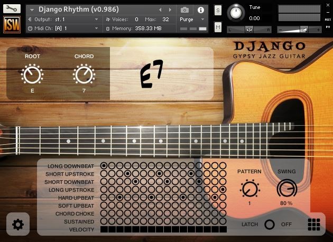The width and height of the screenshot is (333, 242).
Task: Click the AUX button
Action: coord(328,20)
